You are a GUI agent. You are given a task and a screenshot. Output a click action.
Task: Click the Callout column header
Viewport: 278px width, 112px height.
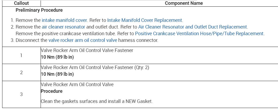[21, 3]
